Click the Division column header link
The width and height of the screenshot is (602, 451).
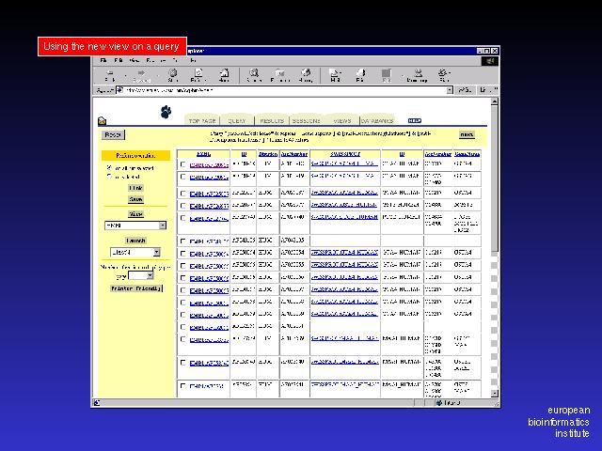(268, 154)
